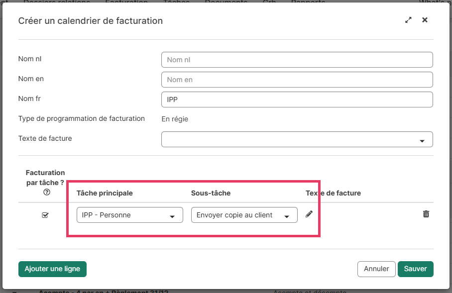
Task: Expand the Sous-tâche dropdown
Action: [x=244, y=215]
